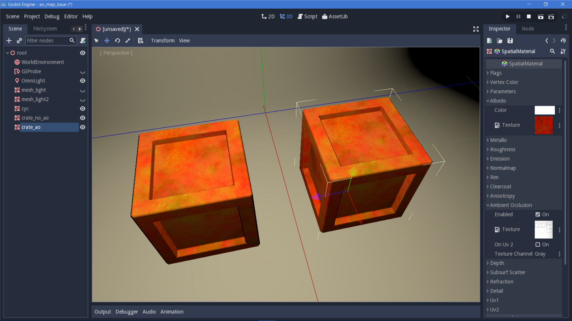572x321 pixels.
Task: Open the Script editor from the top bar
Action: click(x=307, y=16)
